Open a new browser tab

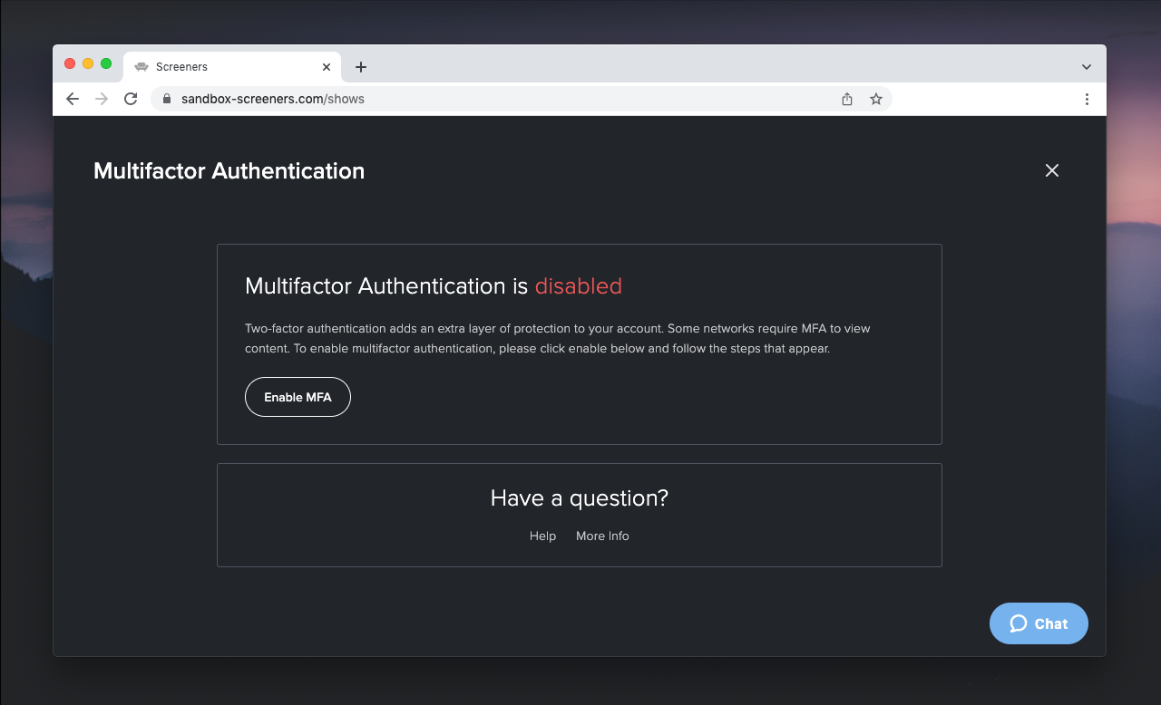pyautogui.click(x=361, y=66)
